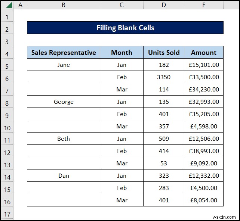Screen dimensions: 240x221
Task: Select row 5 header
Action: (x=7, y=65)
